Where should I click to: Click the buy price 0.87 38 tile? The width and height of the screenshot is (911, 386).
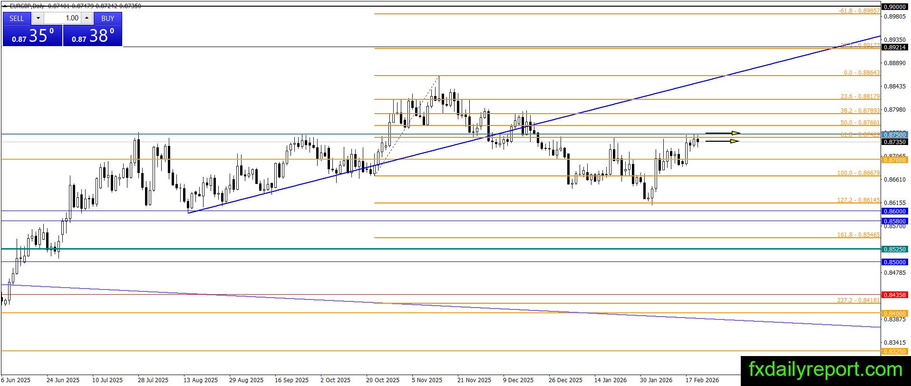pyautogui.click(x=93, y=36)
